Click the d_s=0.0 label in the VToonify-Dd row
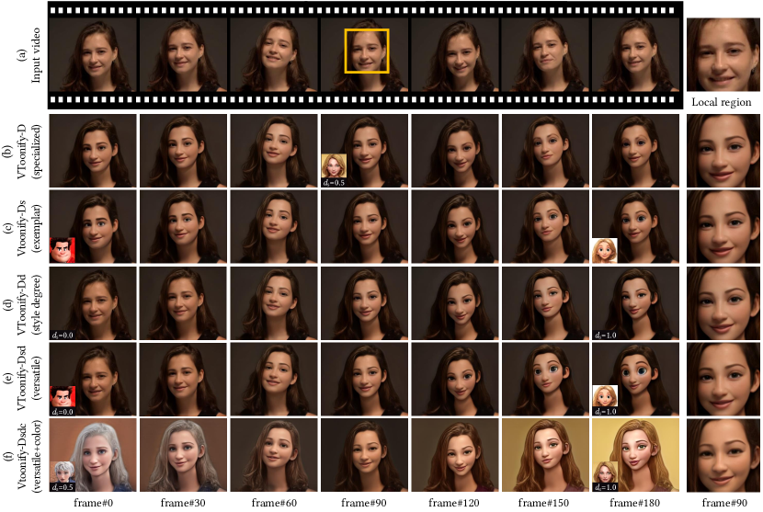763x512 pixels. [63, 336]
